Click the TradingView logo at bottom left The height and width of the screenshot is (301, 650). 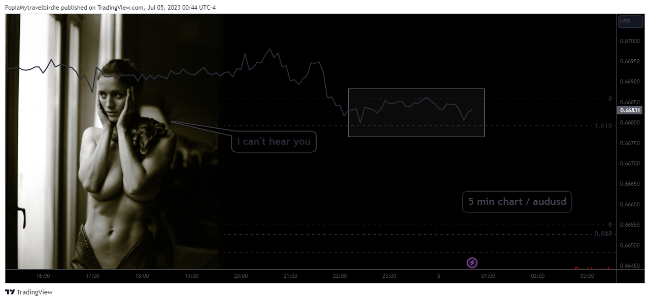[x=29, y=292]
